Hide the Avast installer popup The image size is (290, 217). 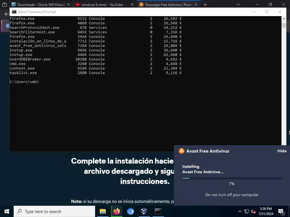pos(282,151)
